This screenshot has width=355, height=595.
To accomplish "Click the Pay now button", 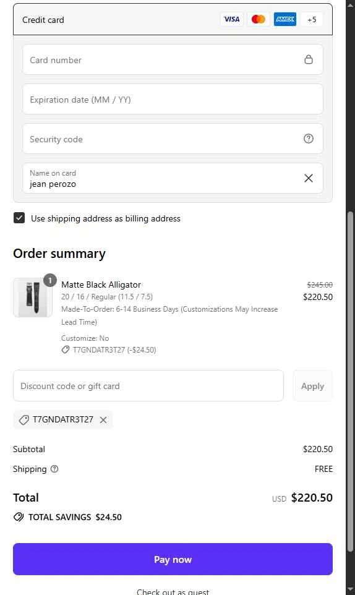I will point(173,559).
